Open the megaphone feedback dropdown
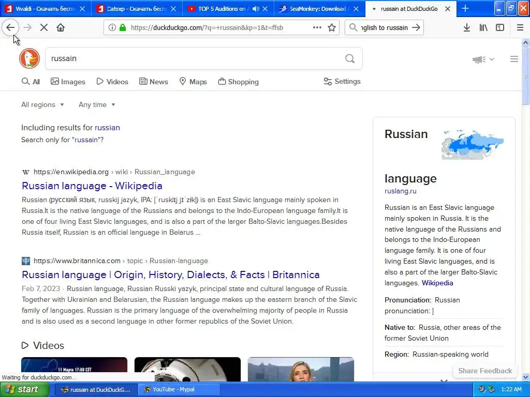 coord(483,59)
